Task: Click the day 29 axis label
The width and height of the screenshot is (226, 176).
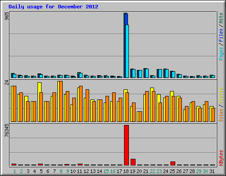Action: point(199,171)
